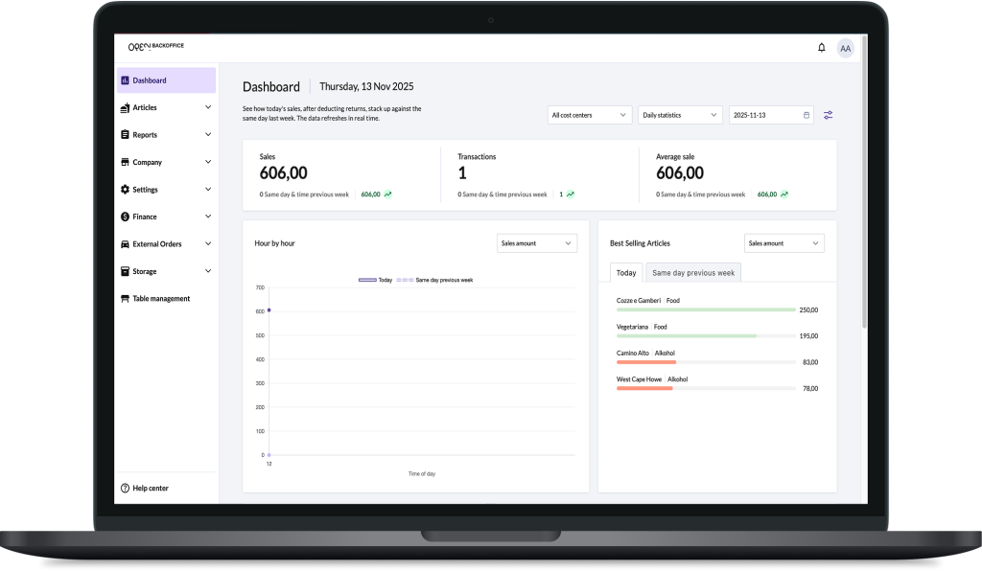Open Hour by hour Sales amount dropdown
Viewport: 982px width, 571px height.
pyautogui.click(x=537, y=243)
